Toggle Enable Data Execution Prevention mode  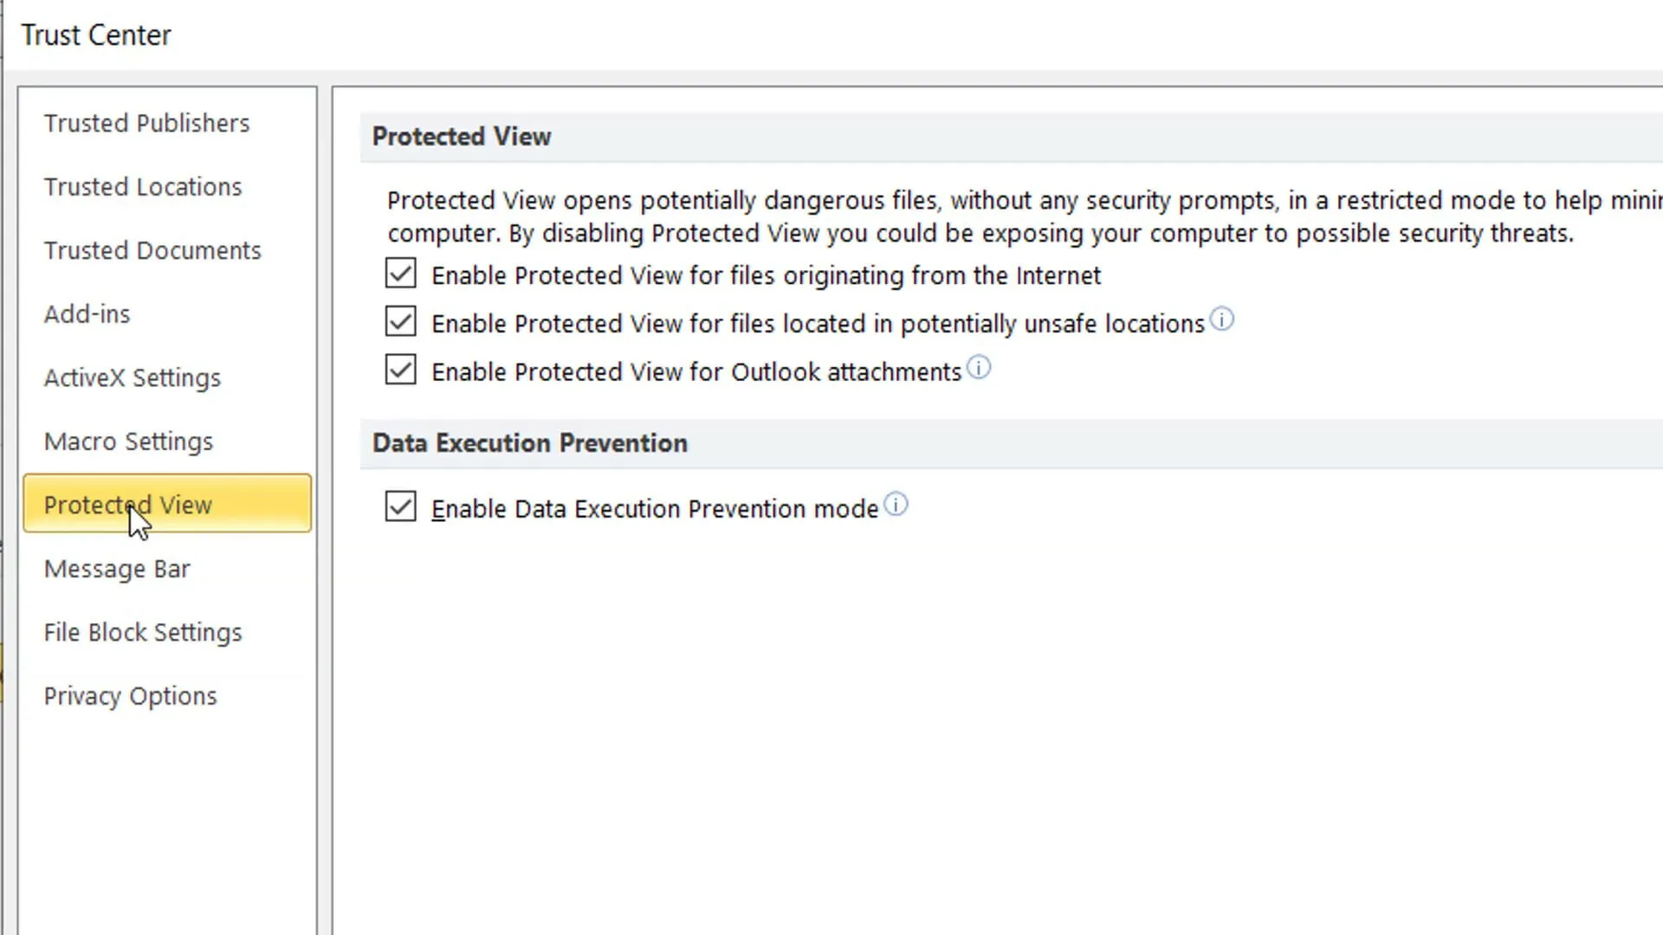tap(401, 507)
